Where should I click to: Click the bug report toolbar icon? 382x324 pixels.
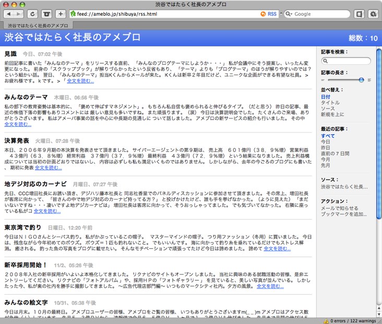point(46,14)
